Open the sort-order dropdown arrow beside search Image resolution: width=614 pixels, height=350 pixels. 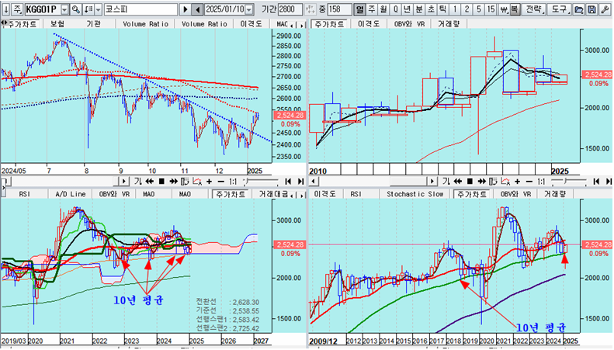[x=98, y=9]
